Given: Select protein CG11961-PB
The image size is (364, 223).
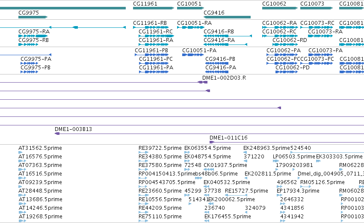Looking at the screenshot, I should (x=151, y=51).
